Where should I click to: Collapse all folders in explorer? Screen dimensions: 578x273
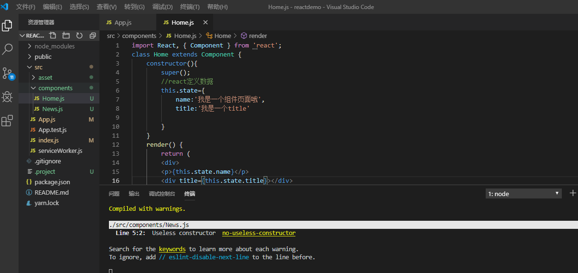coord(92,36)
